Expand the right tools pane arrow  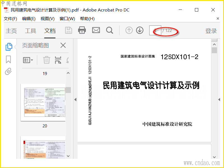click(219, 100)
